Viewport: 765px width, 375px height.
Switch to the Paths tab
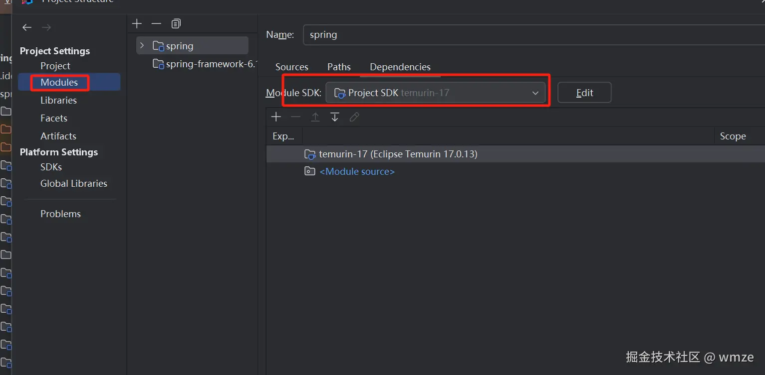[339, 67]
